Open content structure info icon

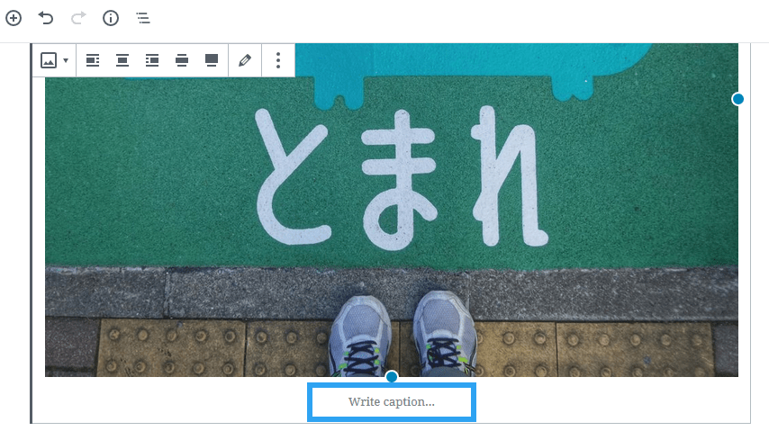coord(111,18)
